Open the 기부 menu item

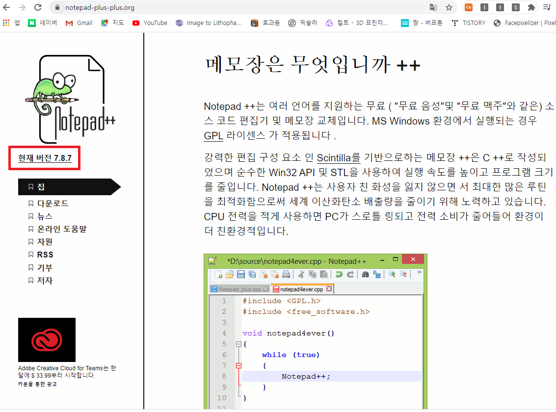[45, 268]
